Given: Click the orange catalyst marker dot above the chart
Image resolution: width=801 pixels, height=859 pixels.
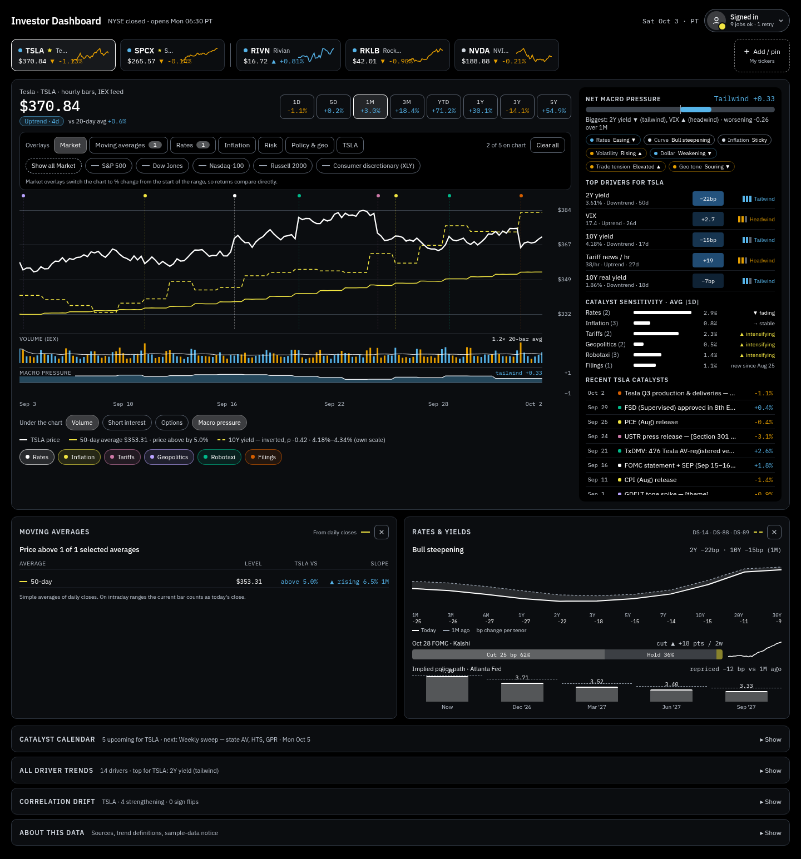Looking at the screenshot, I should 521,196.
